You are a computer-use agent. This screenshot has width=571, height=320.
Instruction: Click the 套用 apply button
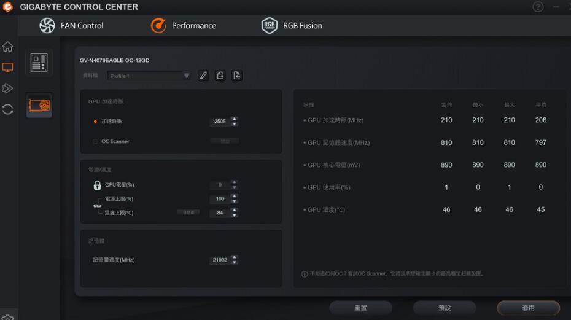[528, 308]
